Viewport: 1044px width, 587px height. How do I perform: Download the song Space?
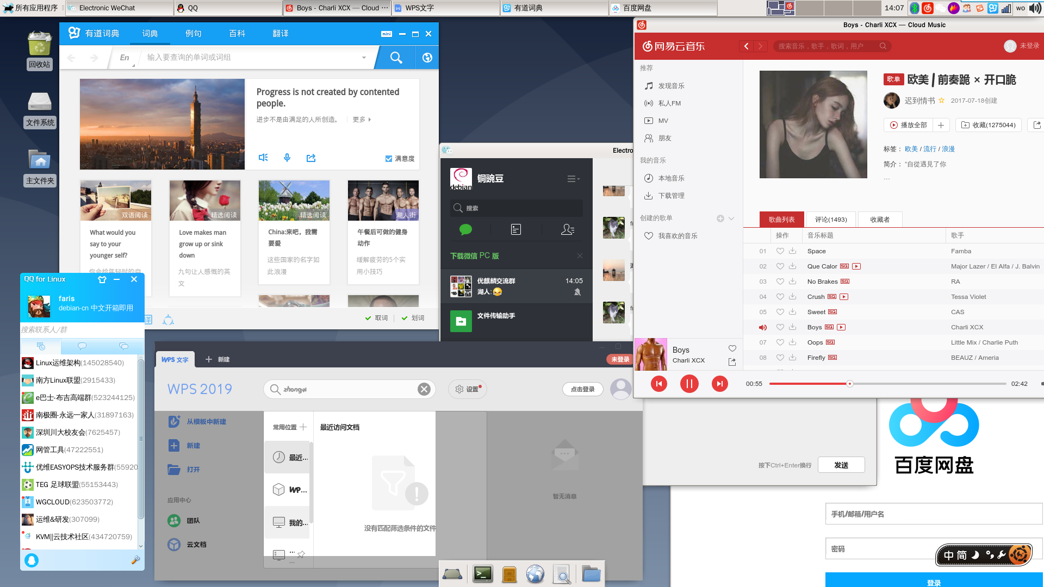793,251
